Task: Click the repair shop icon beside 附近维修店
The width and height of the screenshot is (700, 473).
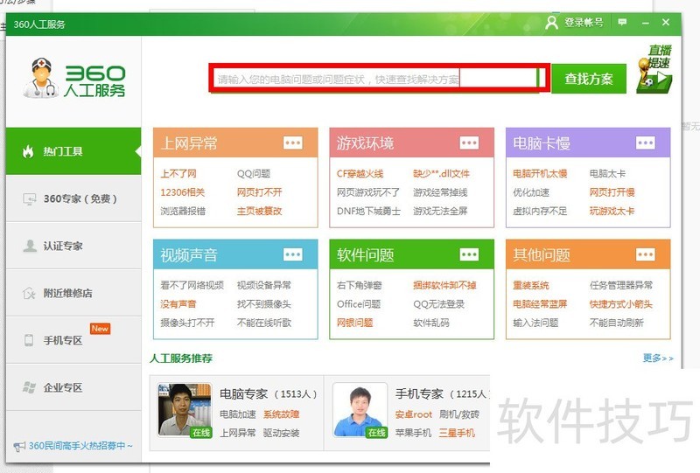Action: point(29,294)
